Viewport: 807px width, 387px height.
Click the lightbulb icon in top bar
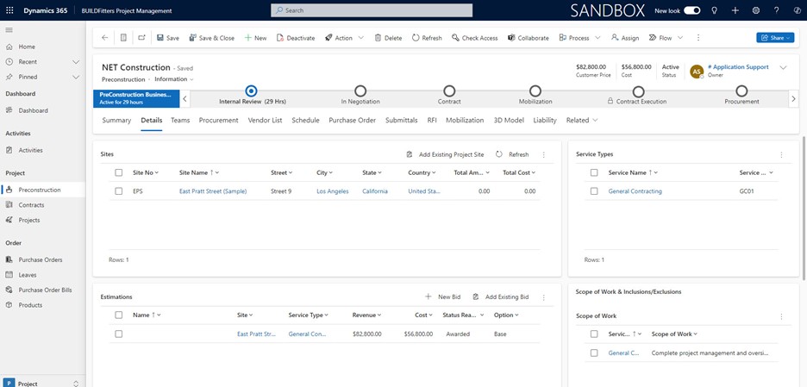click(713, 10)
